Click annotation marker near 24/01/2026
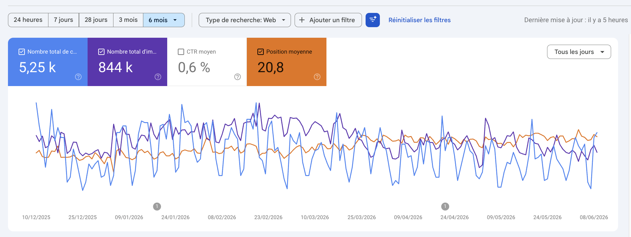This screenshot has width=631, height=237. [157, 207]
